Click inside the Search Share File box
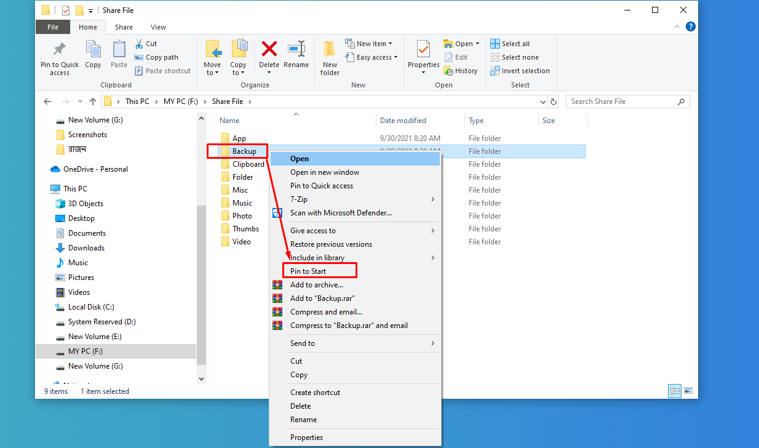759x448 pixels. [621, 101]
